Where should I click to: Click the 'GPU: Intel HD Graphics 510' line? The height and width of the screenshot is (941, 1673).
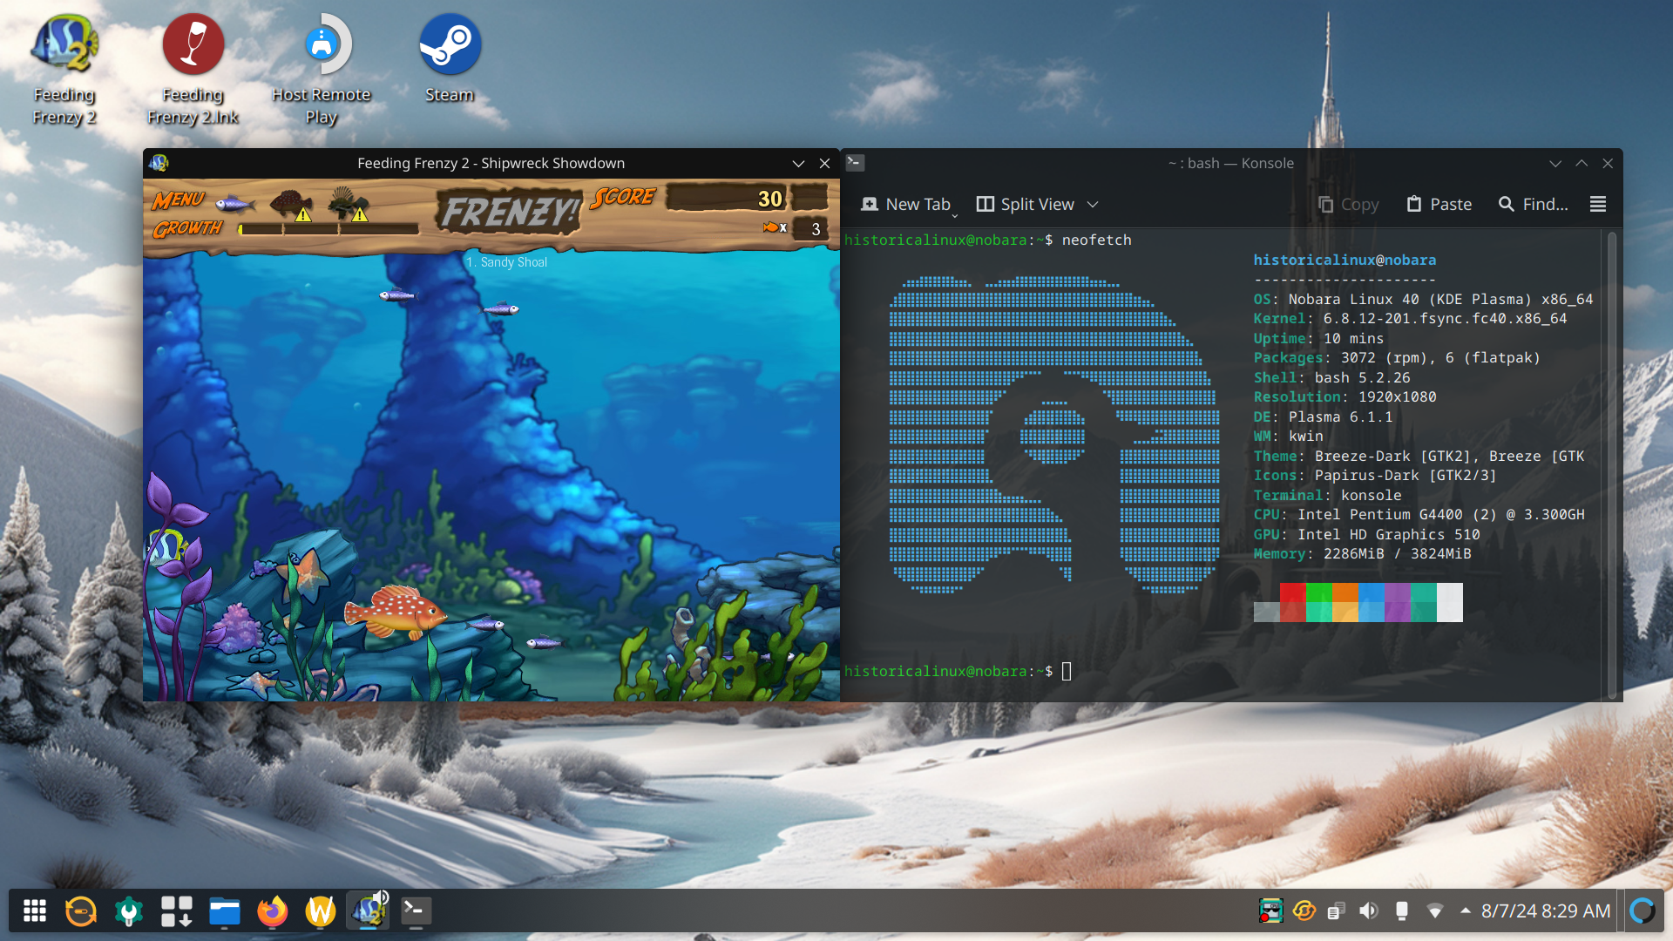[x=1366, y=534]
